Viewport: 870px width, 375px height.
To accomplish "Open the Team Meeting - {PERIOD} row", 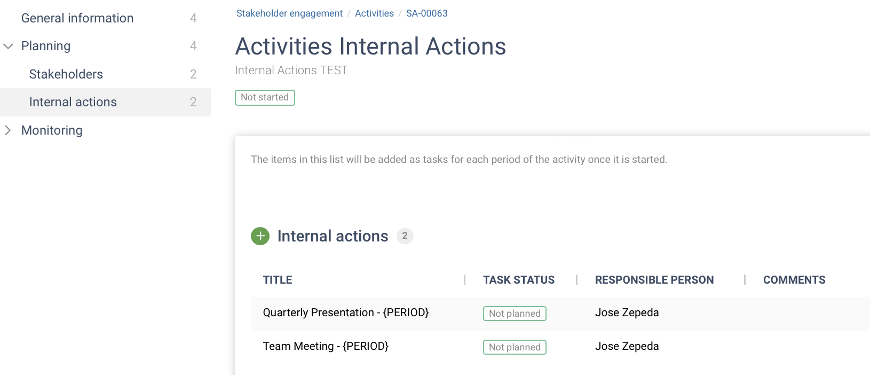I will (326, 347).
